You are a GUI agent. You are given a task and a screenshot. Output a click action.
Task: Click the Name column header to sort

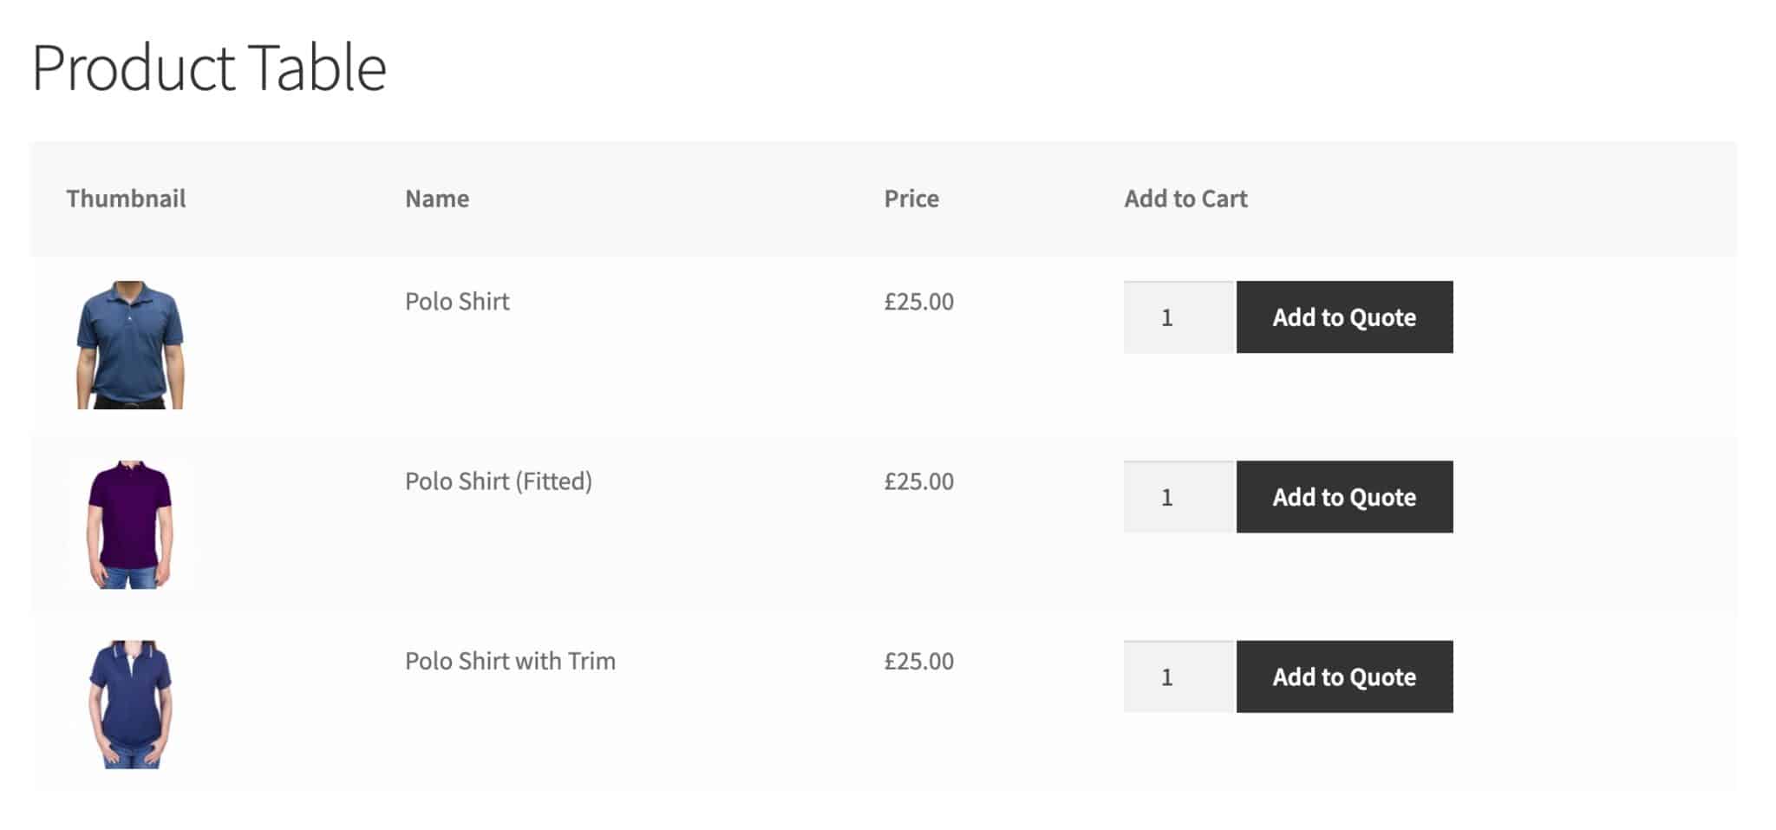coord(436,199)
